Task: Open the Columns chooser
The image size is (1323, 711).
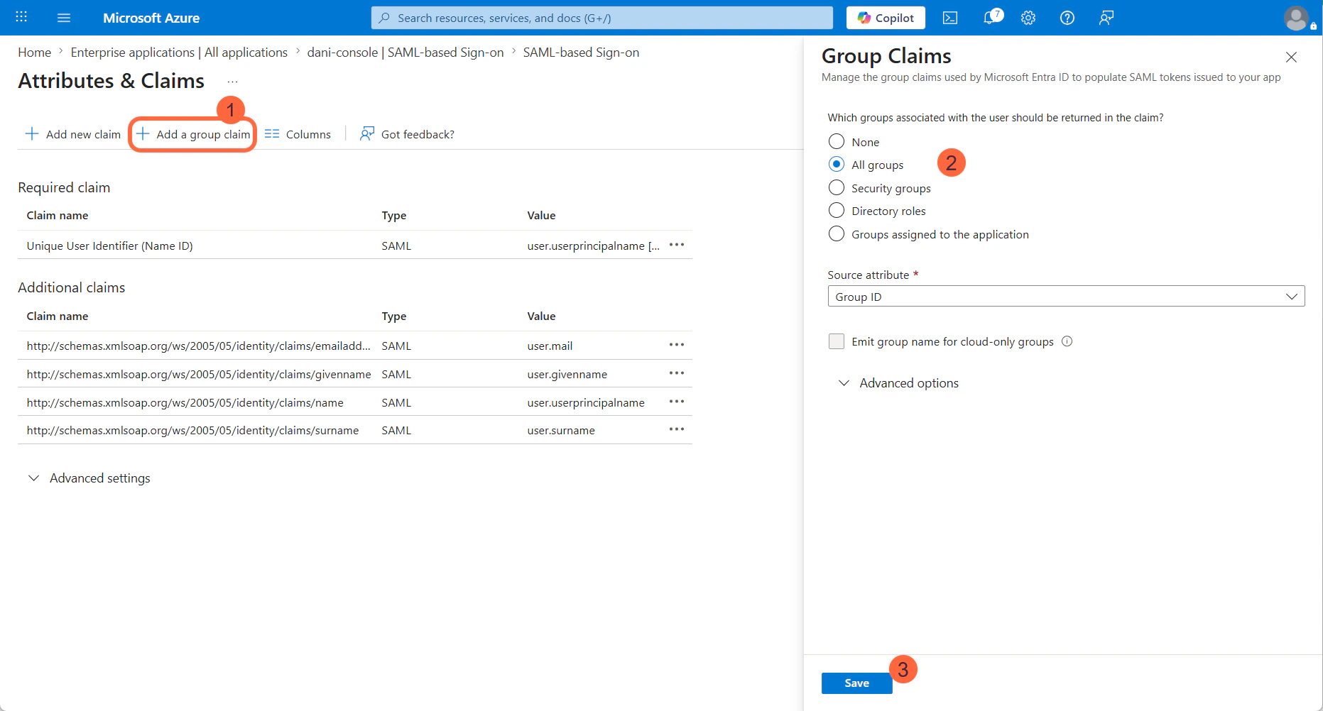Action: click(298, 134)
